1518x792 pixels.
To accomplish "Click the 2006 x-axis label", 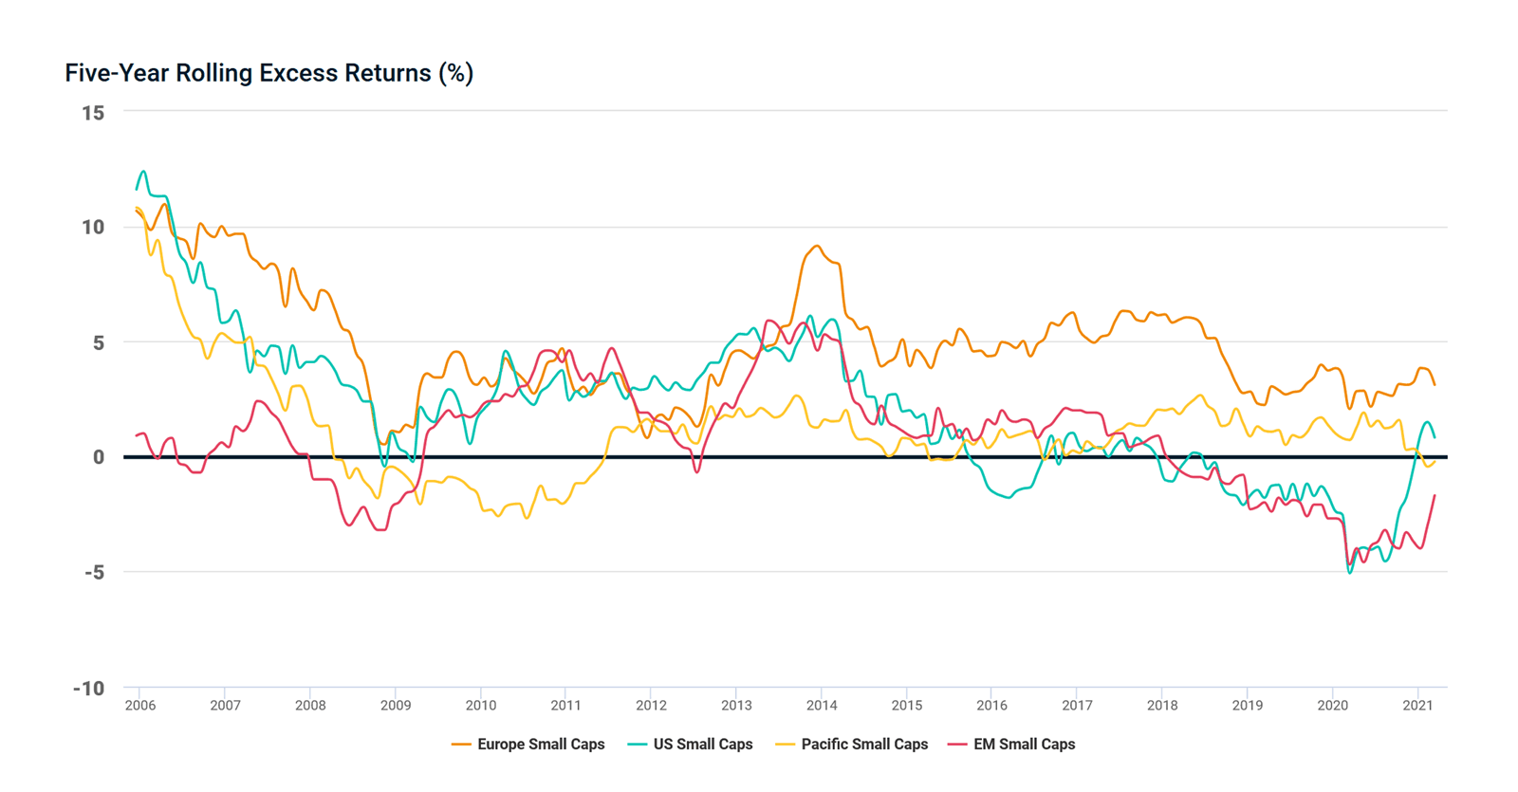I will pyautogui.click(x=140, y=706).
